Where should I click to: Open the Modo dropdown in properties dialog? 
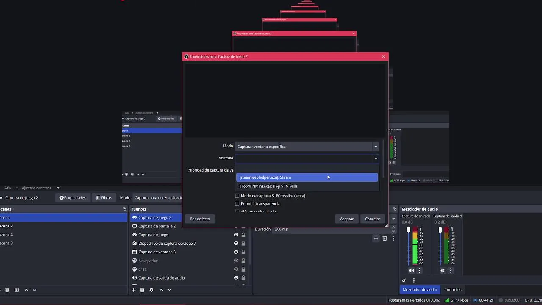coord(307,147)
